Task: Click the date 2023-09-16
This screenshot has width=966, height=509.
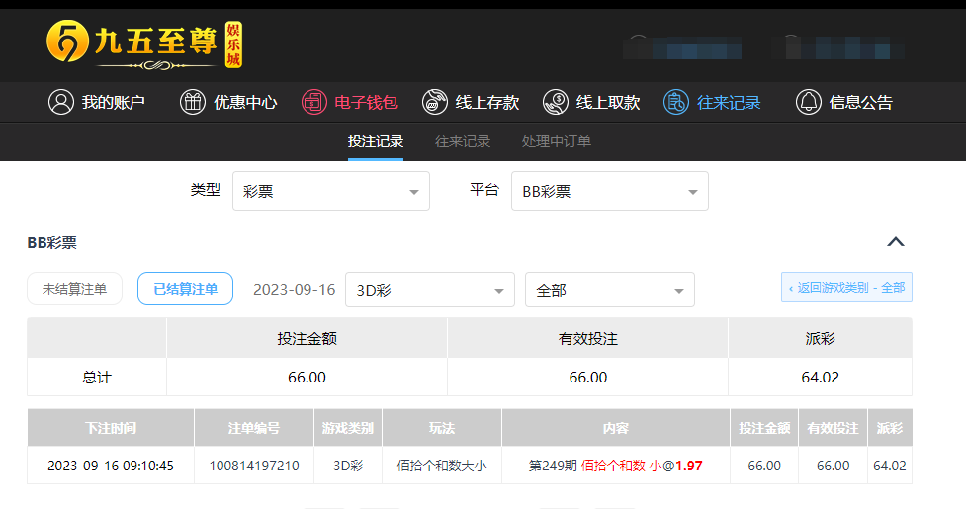Action: (x=295, y=290)
